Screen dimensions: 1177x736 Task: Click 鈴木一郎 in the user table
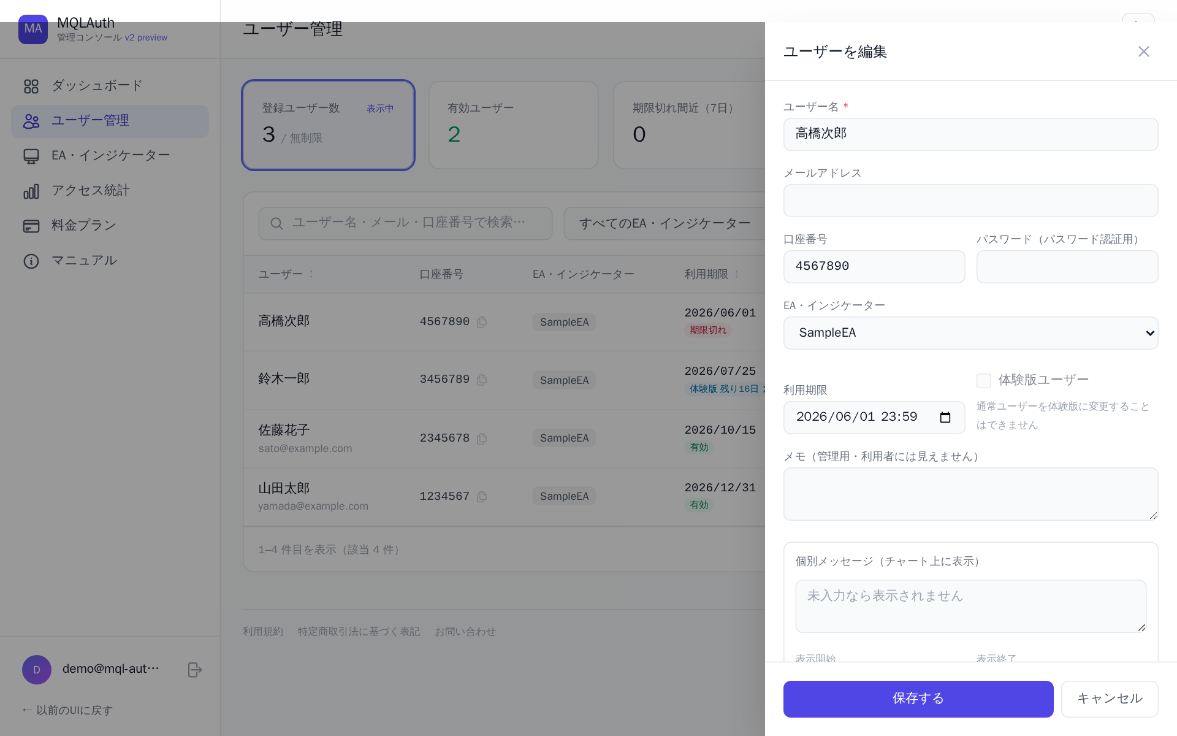click(284, 379)
